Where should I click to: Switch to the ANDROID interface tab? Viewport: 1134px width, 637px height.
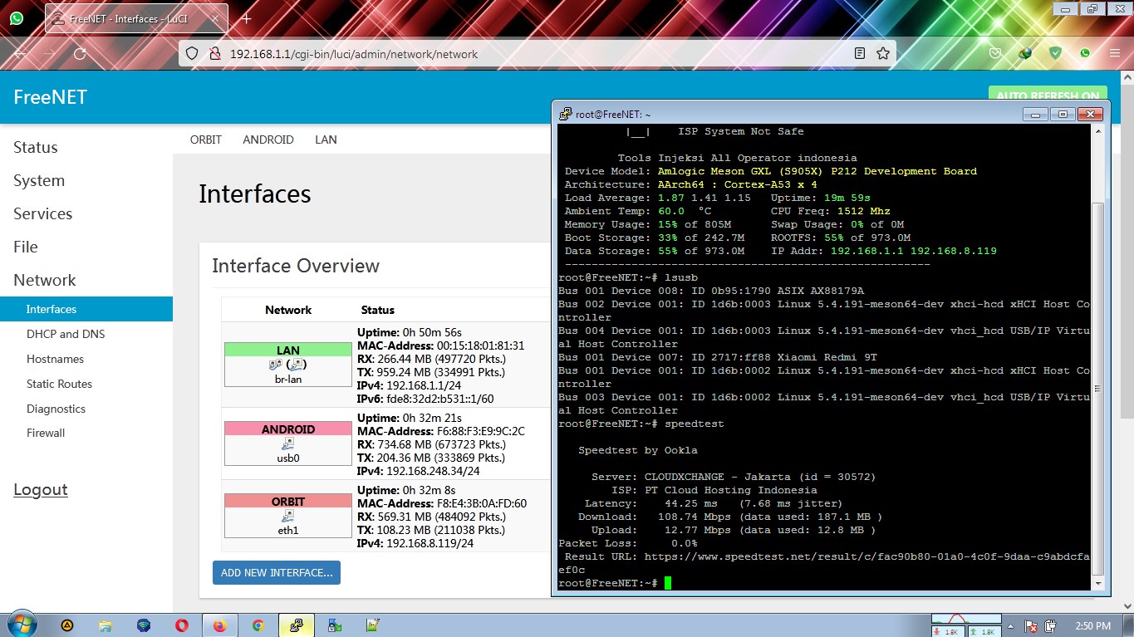click(x=268, y=140)
